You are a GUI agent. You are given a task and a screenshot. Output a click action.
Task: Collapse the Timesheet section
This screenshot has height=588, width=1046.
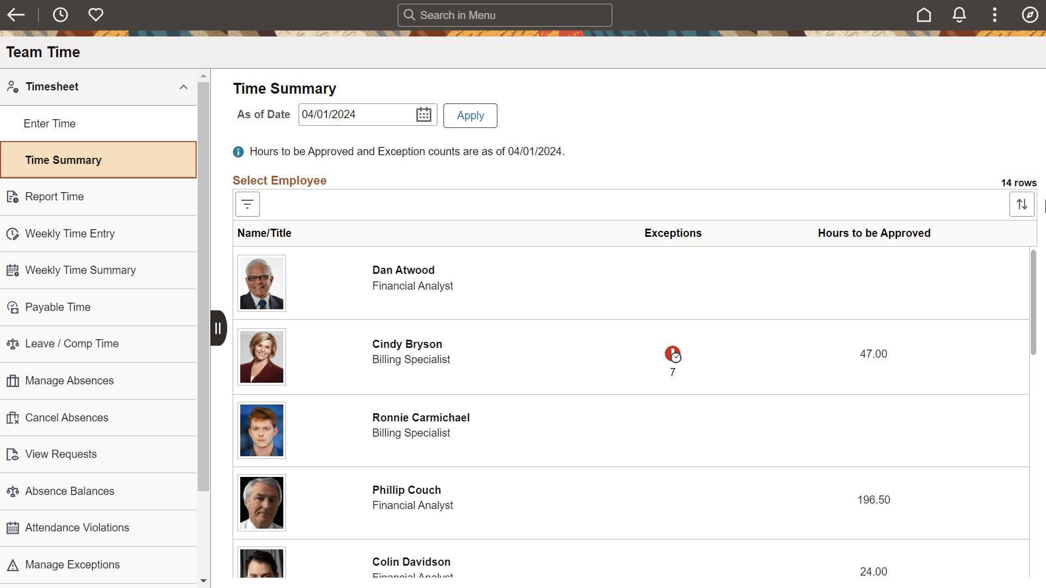coord(183,87)
